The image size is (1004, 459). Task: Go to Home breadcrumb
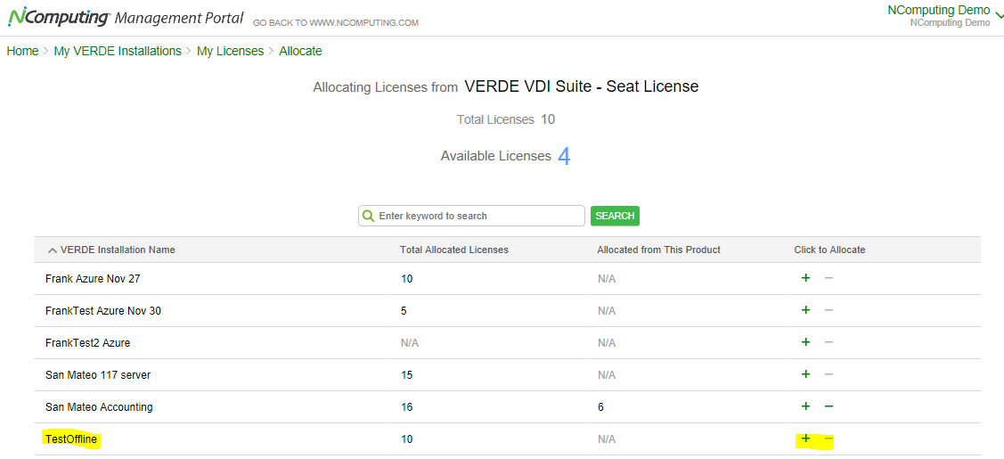(22, 51)
